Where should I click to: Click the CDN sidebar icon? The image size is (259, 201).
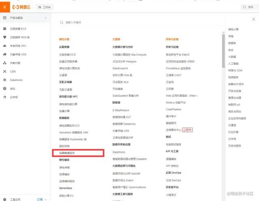4,71
